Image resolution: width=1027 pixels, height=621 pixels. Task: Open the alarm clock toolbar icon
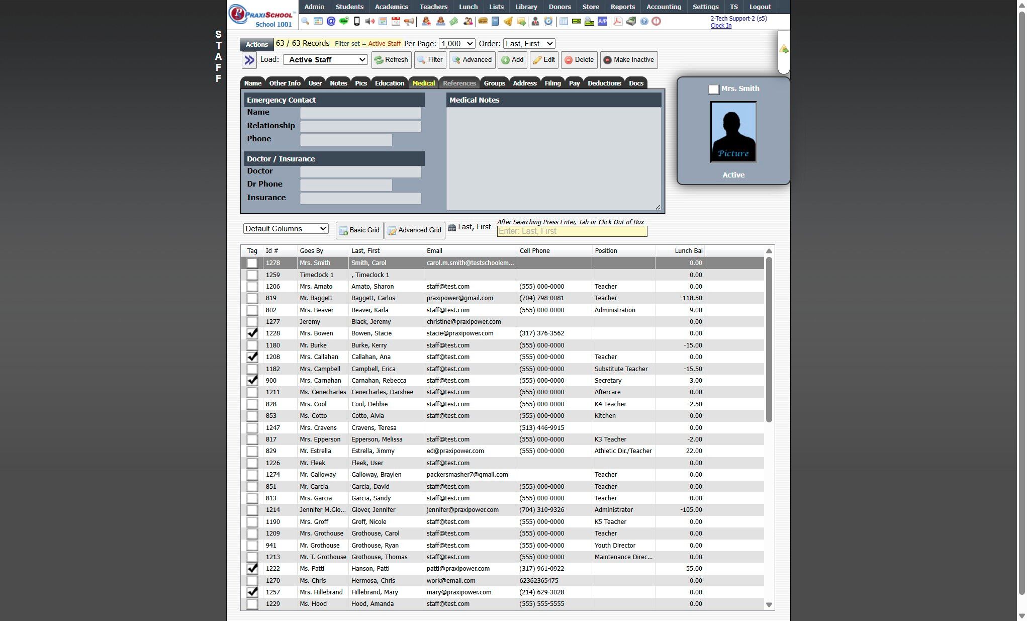click(x=548, y=21)
